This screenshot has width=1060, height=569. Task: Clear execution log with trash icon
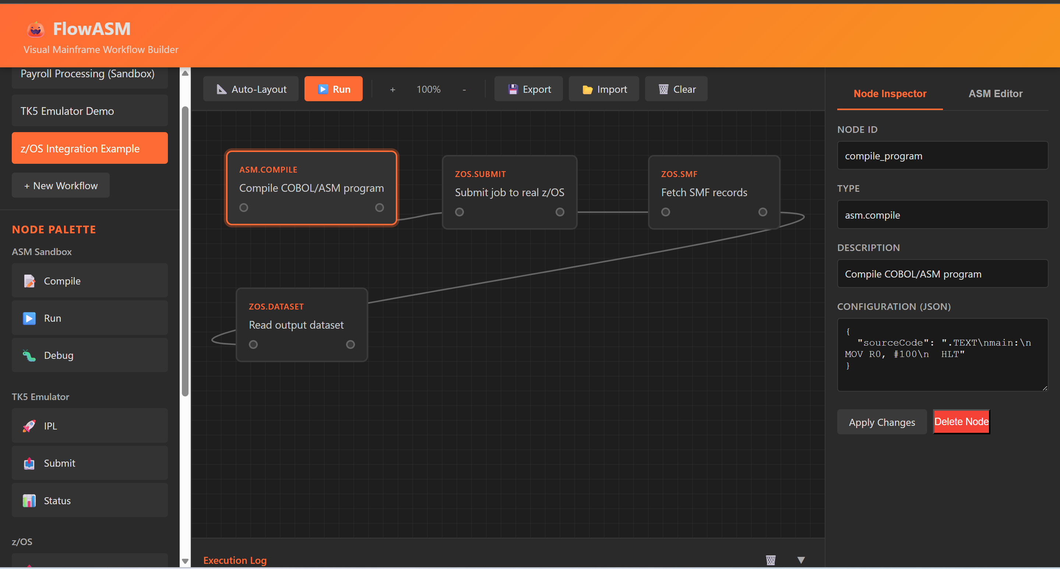pos(770,560)
